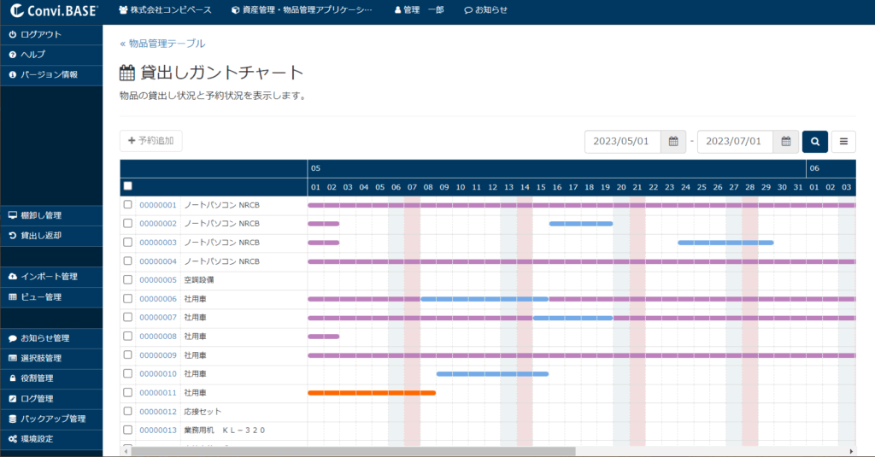The width and height of the screenshot is (875, 457).
Task: Click the orange loan bar for item 00000011
Action: (x=371, y=393)
